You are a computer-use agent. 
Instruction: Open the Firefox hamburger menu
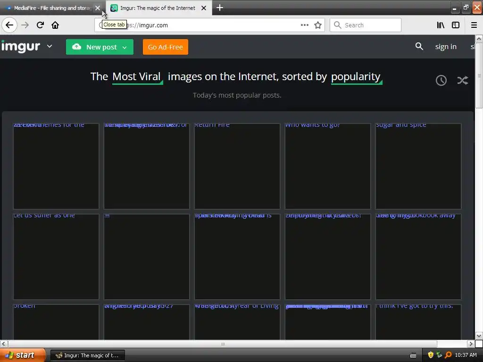[x=474, y=25]
